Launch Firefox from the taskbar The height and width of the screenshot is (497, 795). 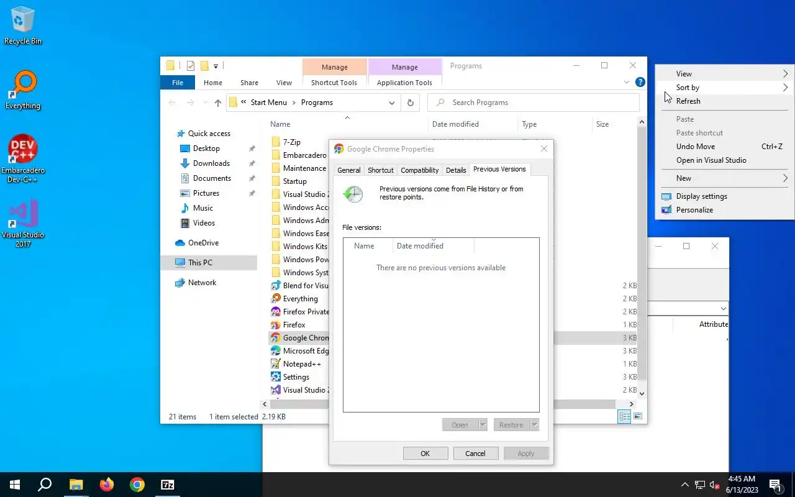(x=107, y=485)
